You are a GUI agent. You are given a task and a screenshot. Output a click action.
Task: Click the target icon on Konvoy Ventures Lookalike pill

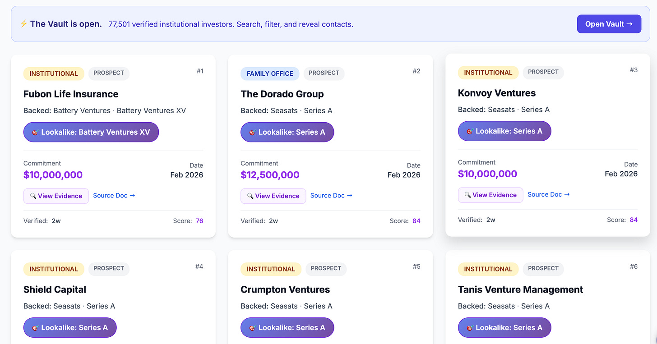[470, 132]
